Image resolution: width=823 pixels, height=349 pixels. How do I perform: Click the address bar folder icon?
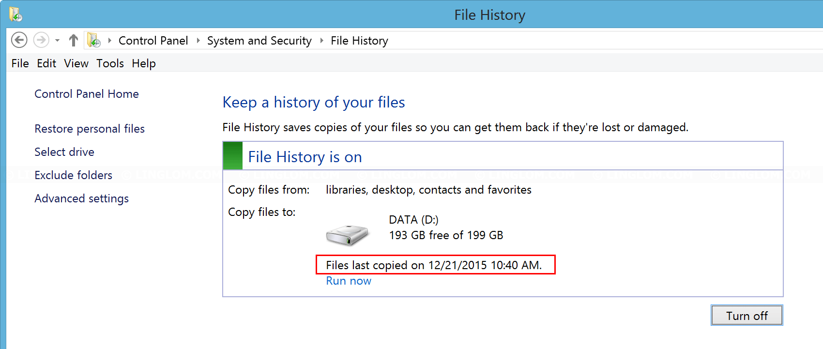(x=93, y=40)
